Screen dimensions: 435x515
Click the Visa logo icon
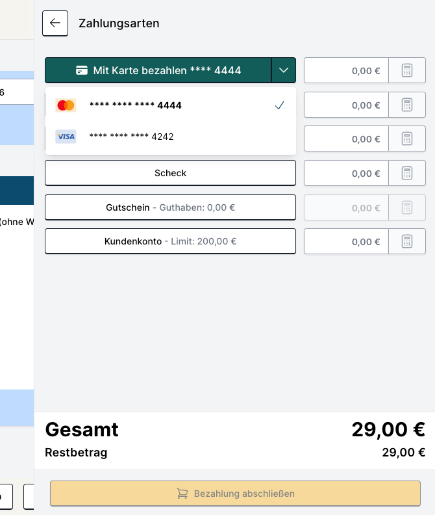[66, 137]
